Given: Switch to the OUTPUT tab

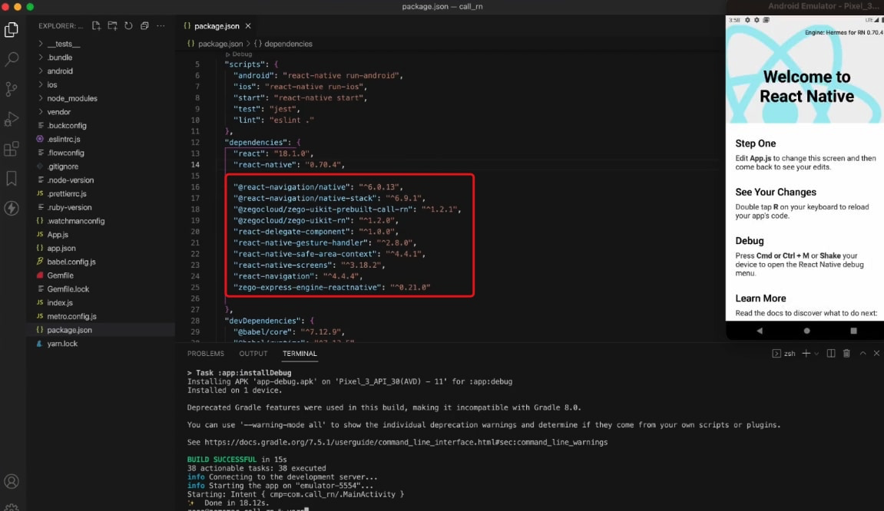Looking at the screenshot, I should point(253,353).
